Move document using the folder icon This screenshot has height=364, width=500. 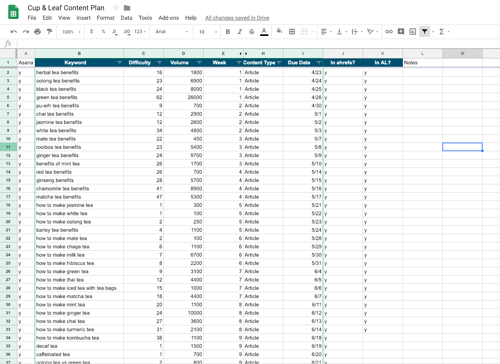click(x=127, y=8)
